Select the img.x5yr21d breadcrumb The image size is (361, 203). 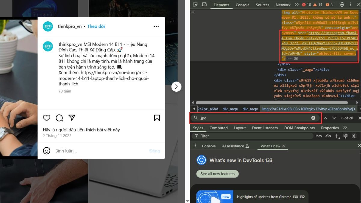pyautogui.click(x=309, y=109)
